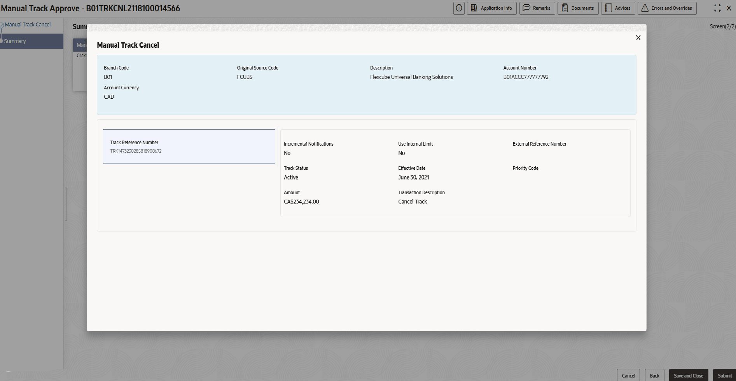Select the Track Reference Number card
Image resolution: width=736 pixels, height=381 pixels.
189,146
